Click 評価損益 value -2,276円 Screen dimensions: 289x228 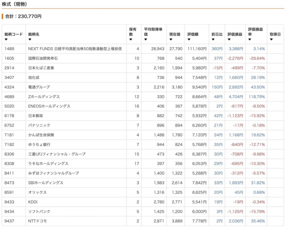[235, 58]
